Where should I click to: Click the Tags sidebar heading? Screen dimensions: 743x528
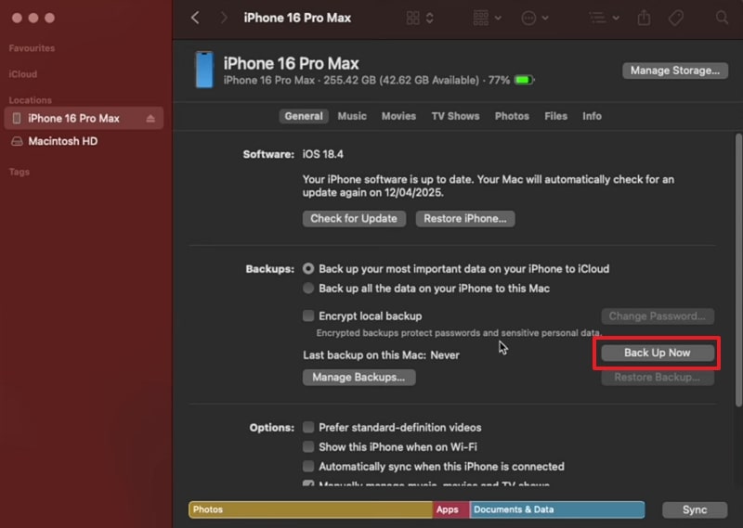click(19, 172)
